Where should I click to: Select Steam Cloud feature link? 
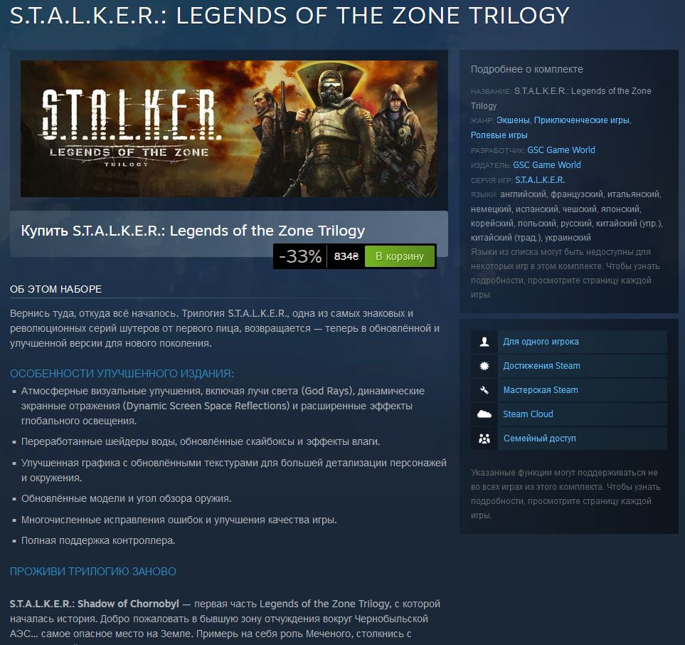click(x=528, y=414)
